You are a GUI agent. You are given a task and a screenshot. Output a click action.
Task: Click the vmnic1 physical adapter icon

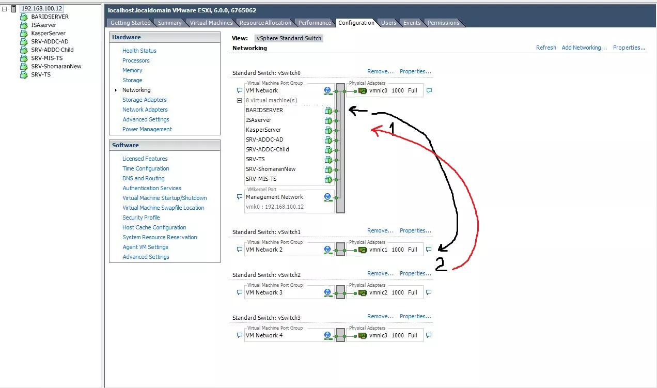(x=363, y=250)
